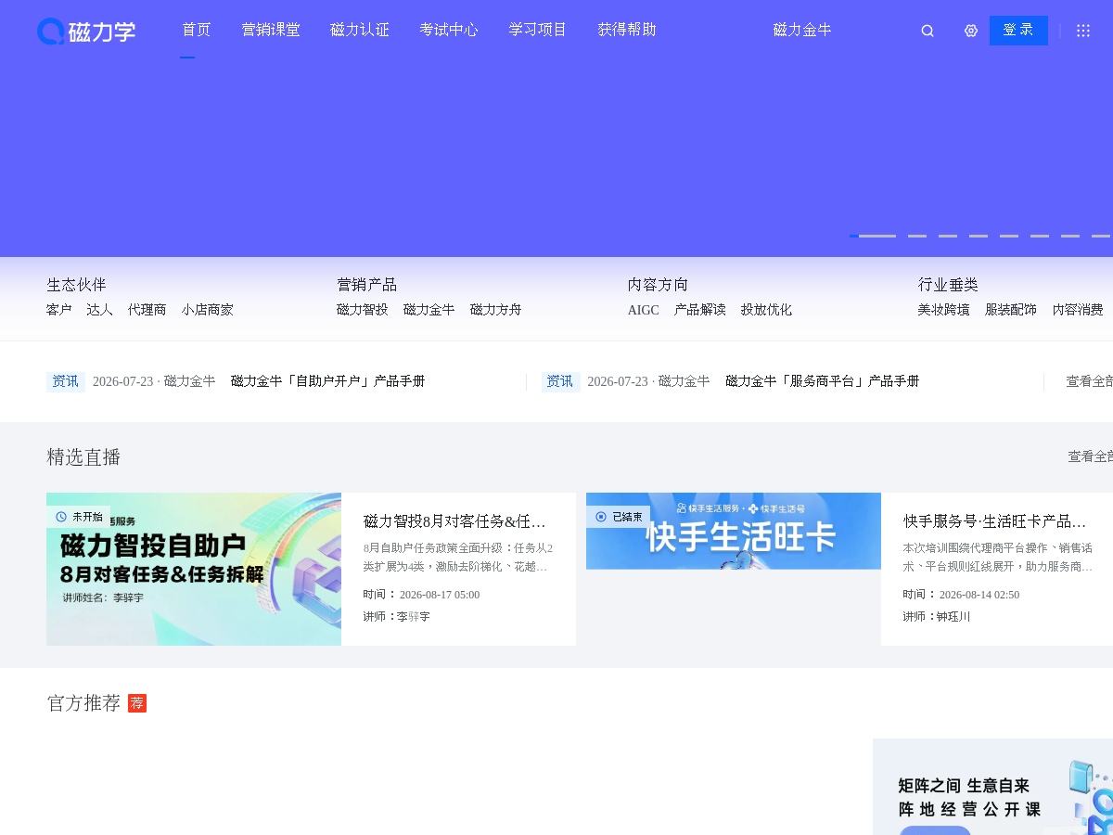Viewport: 1113px width, 835px height.
Task: Open 考试中心 menu
Action: (x=449, y=30)
